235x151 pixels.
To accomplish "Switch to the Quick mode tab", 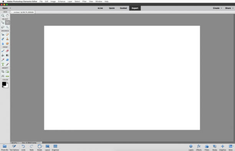I will (x=112, y=8).
